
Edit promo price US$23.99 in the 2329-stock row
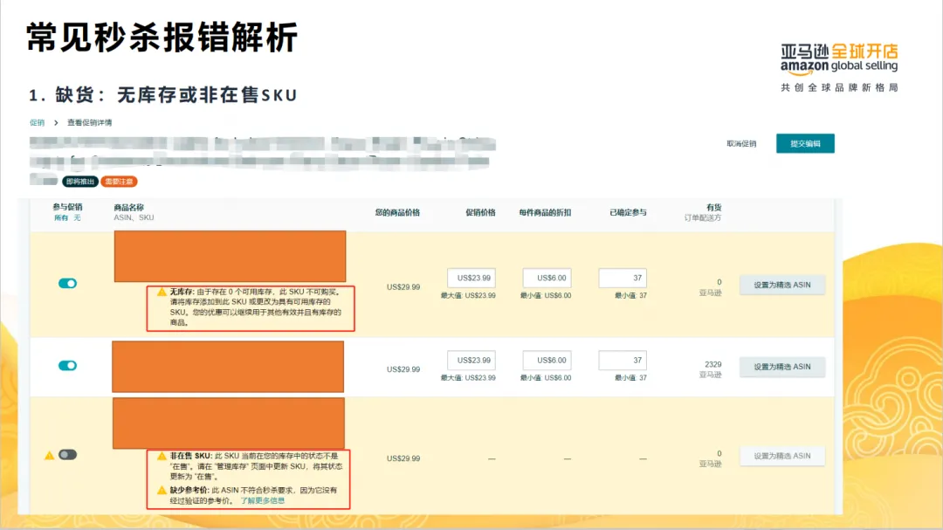click(471, 361)
